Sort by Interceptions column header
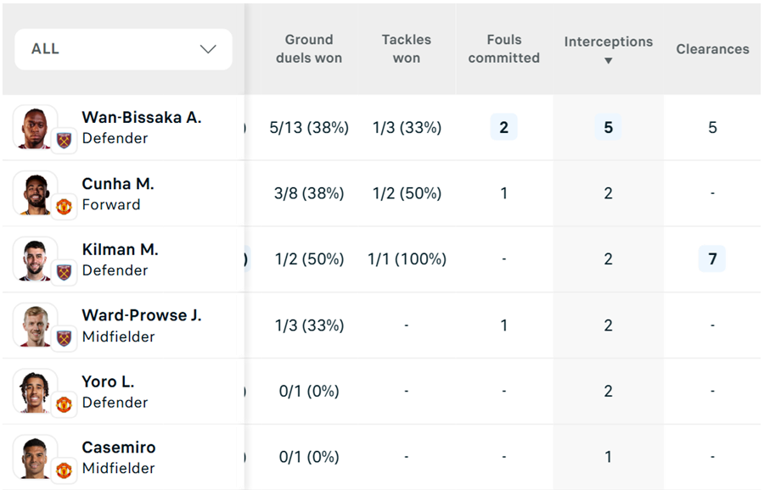Viewport: 764px width, 495px height. tap(608, 42)
